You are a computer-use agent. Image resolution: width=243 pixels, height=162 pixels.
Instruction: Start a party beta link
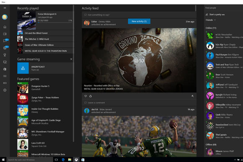217,15
